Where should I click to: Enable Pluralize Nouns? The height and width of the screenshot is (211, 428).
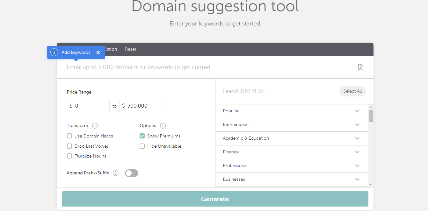click(x=69, y=156)
